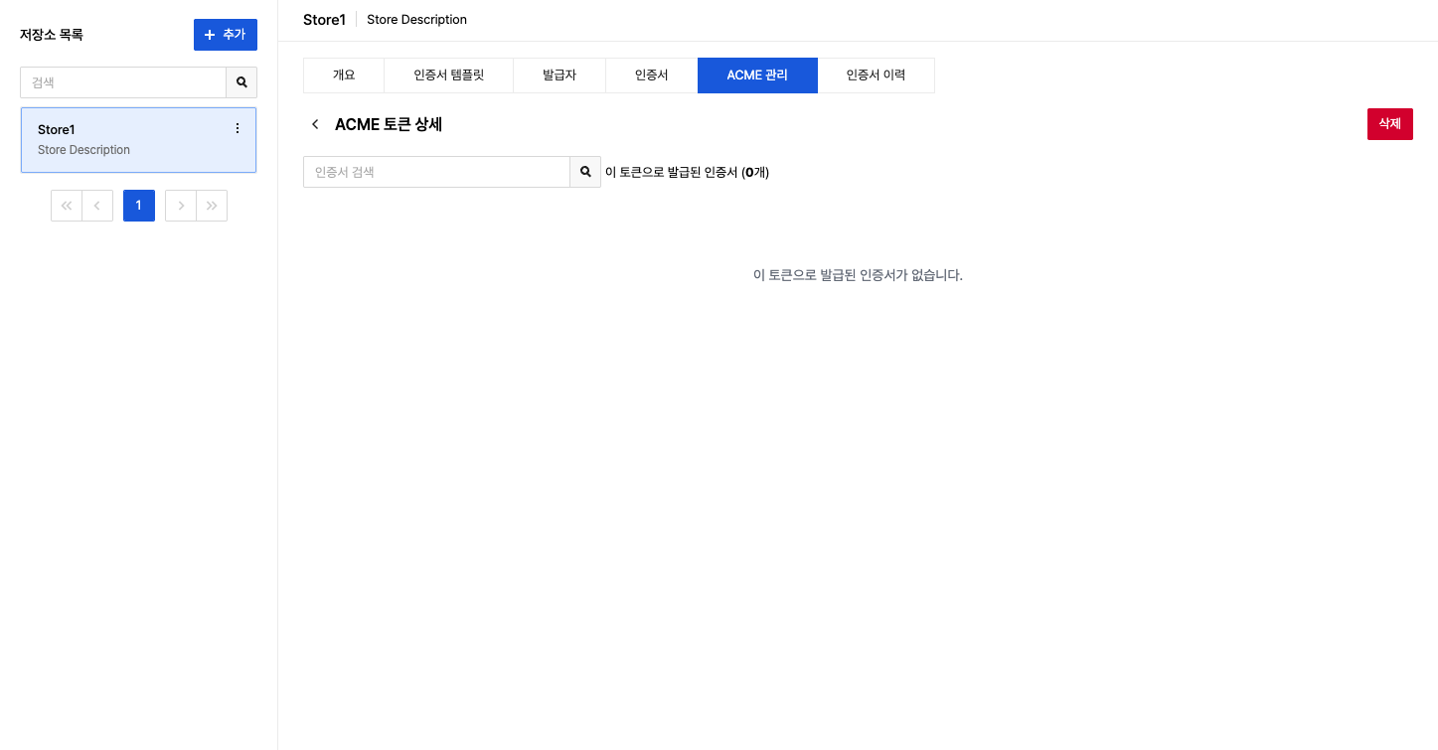Focus the 인증서 검색 input field
Screen dimensions: 1438x750
point(436,172)
